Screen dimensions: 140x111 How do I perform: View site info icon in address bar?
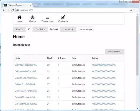[x=18, y=10]
